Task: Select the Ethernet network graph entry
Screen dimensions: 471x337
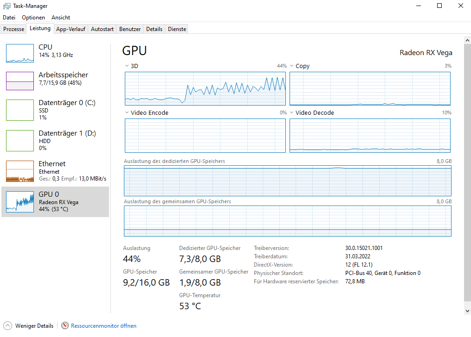Action: 20,171
